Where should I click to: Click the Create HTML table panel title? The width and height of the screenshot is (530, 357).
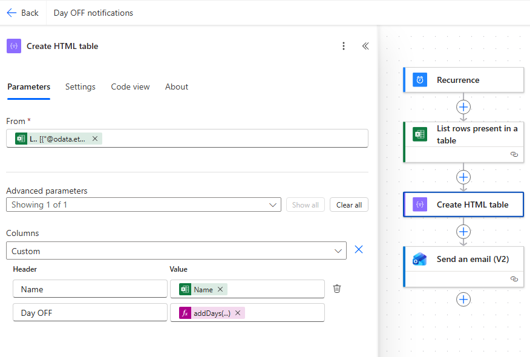pyautogui.click(x=62, y=46)
